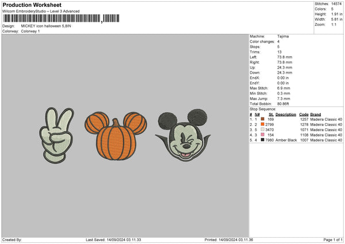The width and height of the screenshot is (345, 244).
Task: Click the 'Trims:' value 13
Action: click(279, 52)
